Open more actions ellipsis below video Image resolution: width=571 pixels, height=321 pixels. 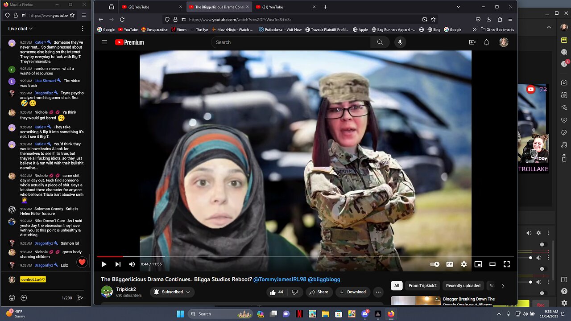click(x=378, y=292)
